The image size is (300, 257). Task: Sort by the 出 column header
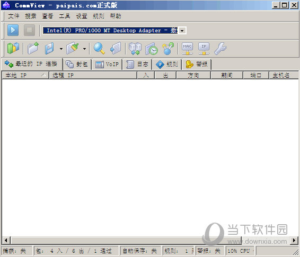[166, 76]
